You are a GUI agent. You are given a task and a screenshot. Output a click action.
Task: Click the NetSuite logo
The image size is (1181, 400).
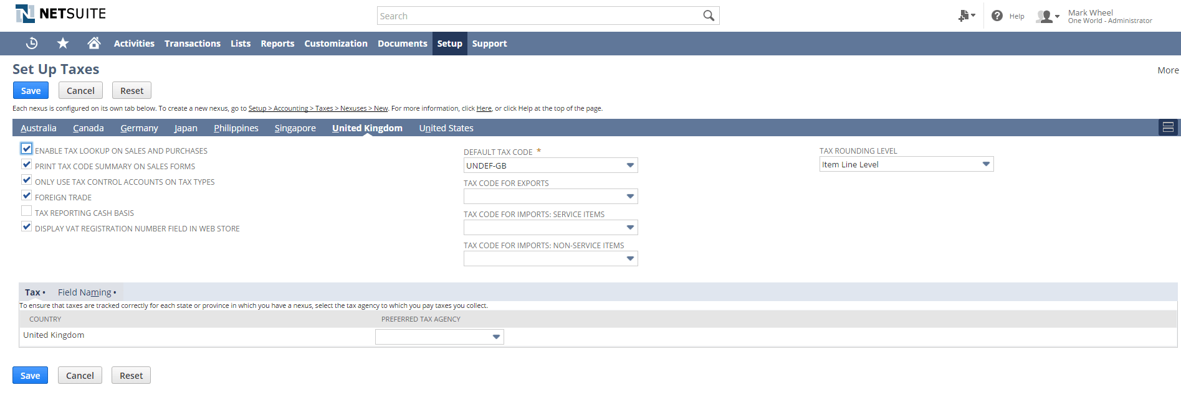(60, 13)
